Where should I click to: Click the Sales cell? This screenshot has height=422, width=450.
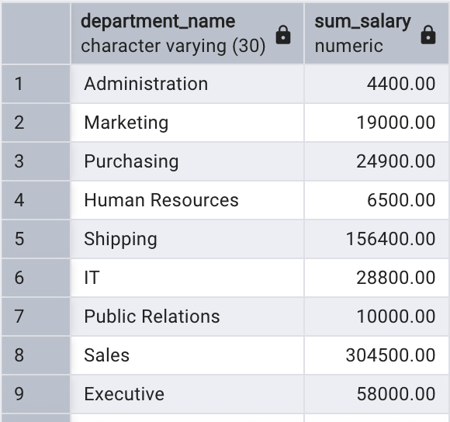(187, 355)
